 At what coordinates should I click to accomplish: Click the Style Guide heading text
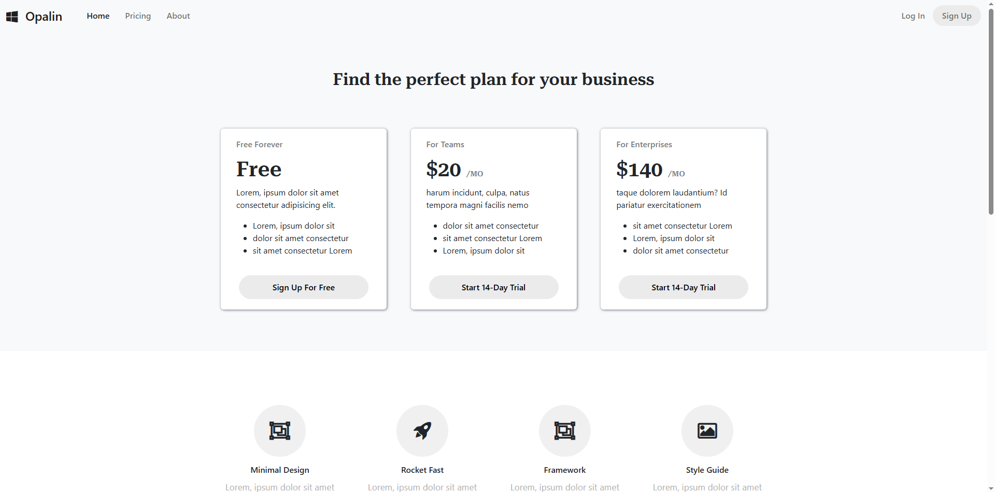(707, 470)
